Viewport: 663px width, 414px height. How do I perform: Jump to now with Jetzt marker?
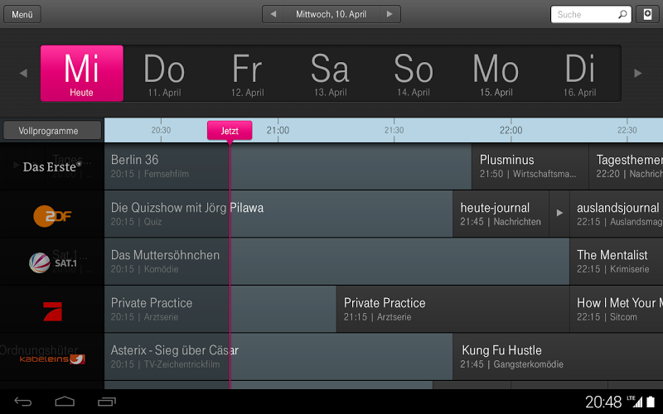[x=230, y=131]
